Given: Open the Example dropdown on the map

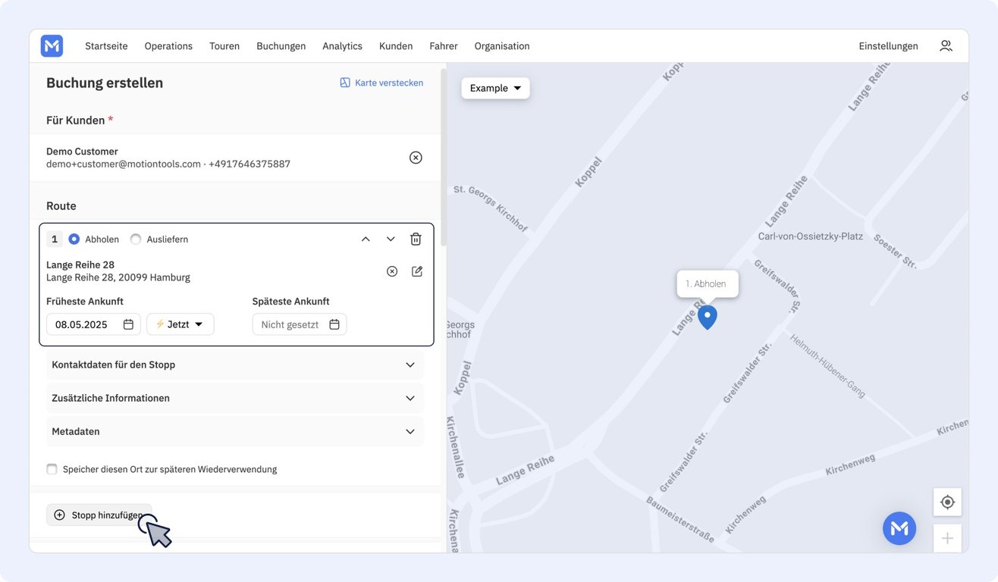Looking at the screenshot, I should click(495, 88).
